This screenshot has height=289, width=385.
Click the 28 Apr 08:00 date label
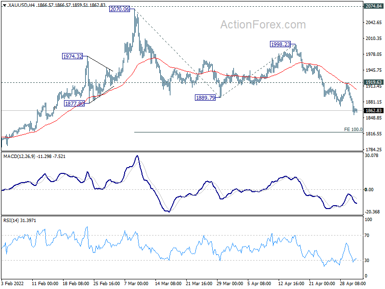coord(353,283)
